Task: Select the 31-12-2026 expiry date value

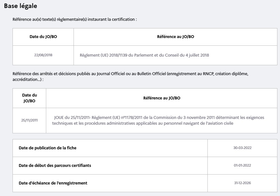Action: pyautogui.click(x=242, y=183)
